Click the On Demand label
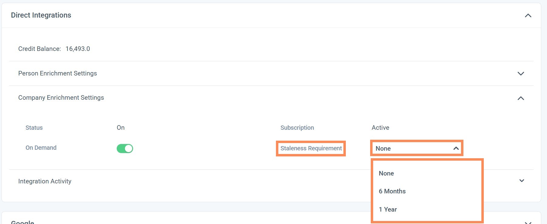 pos(41,148)
